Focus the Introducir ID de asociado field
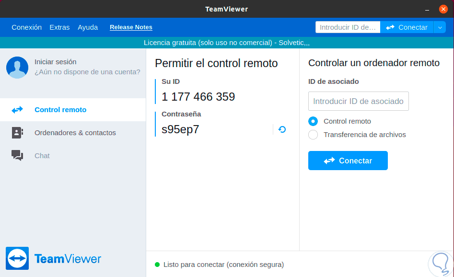 click(359, 101)
